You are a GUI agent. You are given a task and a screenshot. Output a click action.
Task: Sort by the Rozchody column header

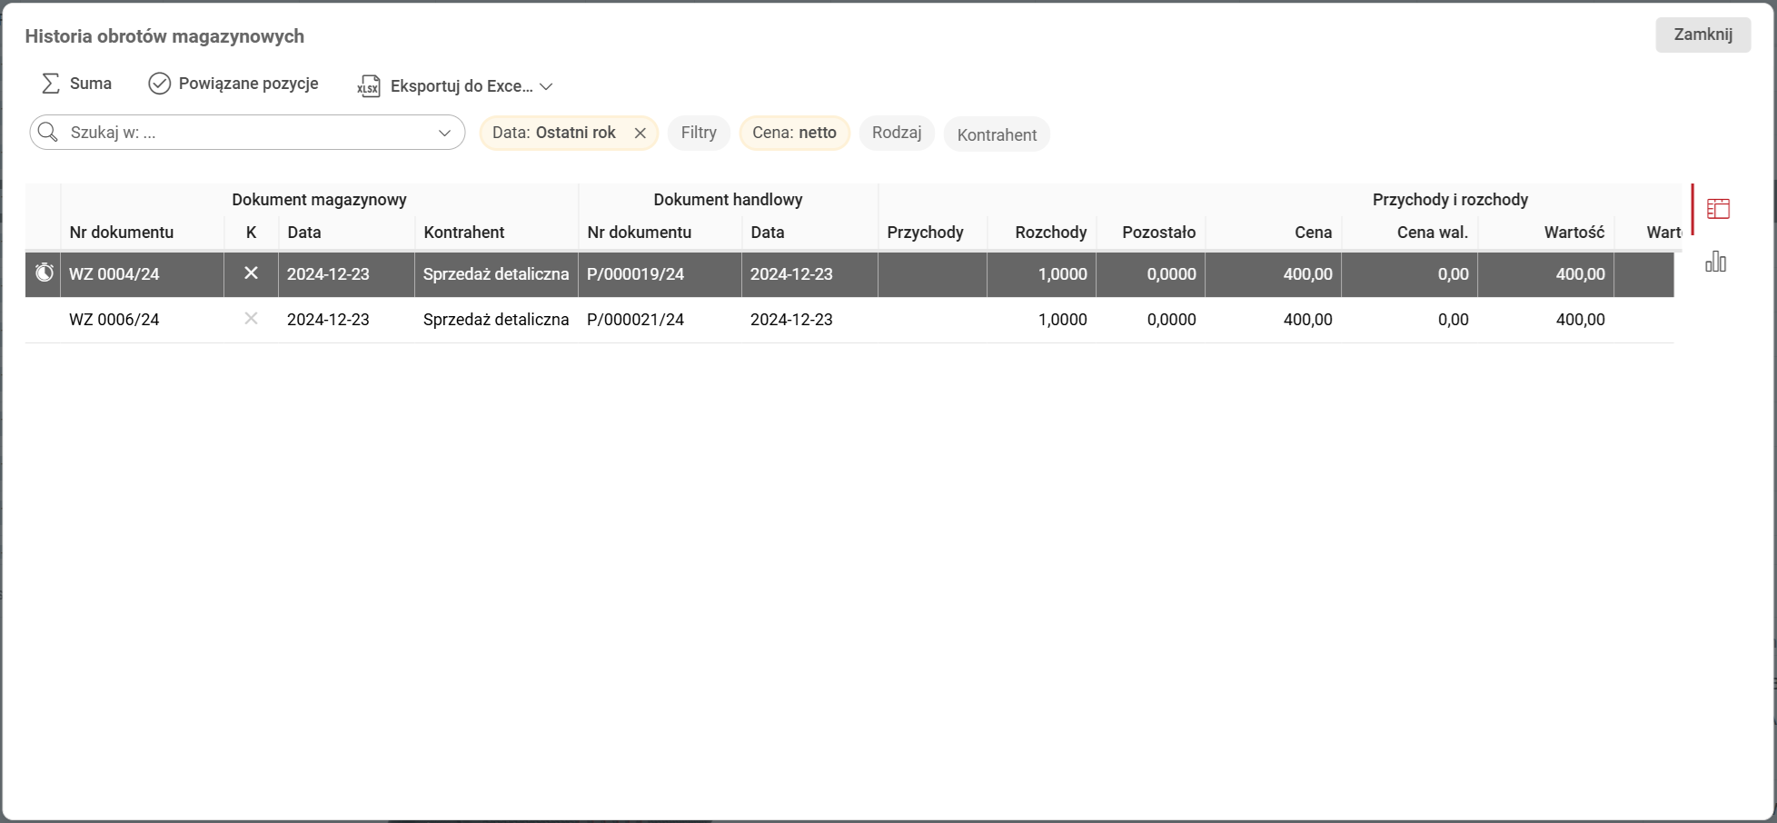tap(1050, 233)
